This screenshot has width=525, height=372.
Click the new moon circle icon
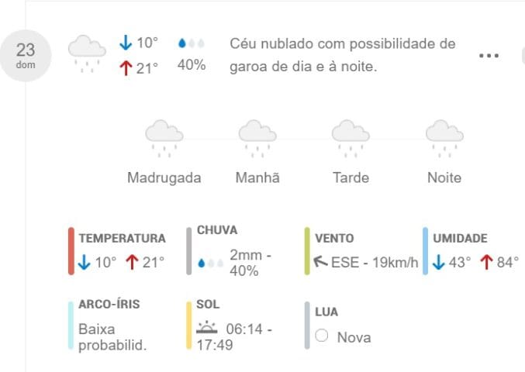[321, 336]
